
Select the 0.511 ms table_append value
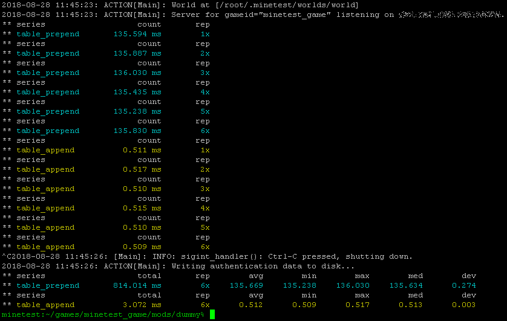[142, 150]
